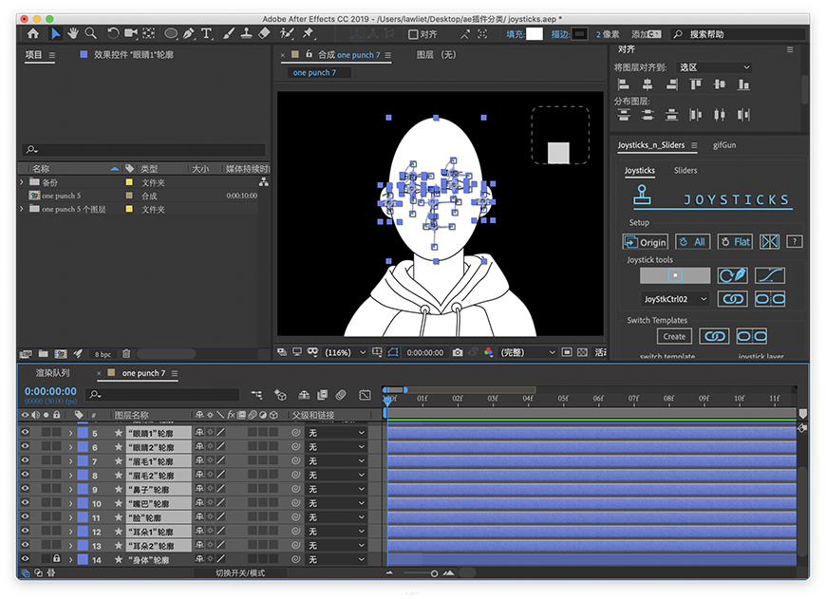The image size is (826, 599).
Task: Select the Type tool in the toolbar
Action: click(x=208, y=33)
